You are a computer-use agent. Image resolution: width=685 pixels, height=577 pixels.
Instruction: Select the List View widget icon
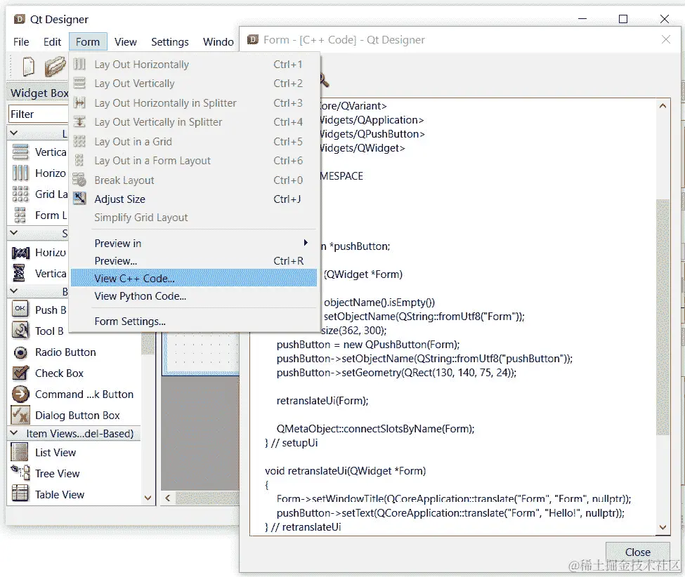[x=20, y=452]
